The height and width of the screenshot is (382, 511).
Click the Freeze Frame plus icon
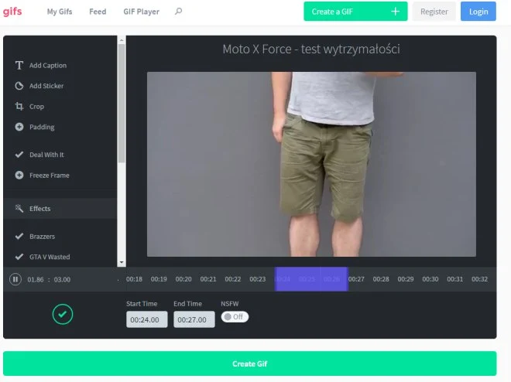click(x=19, y=176)
